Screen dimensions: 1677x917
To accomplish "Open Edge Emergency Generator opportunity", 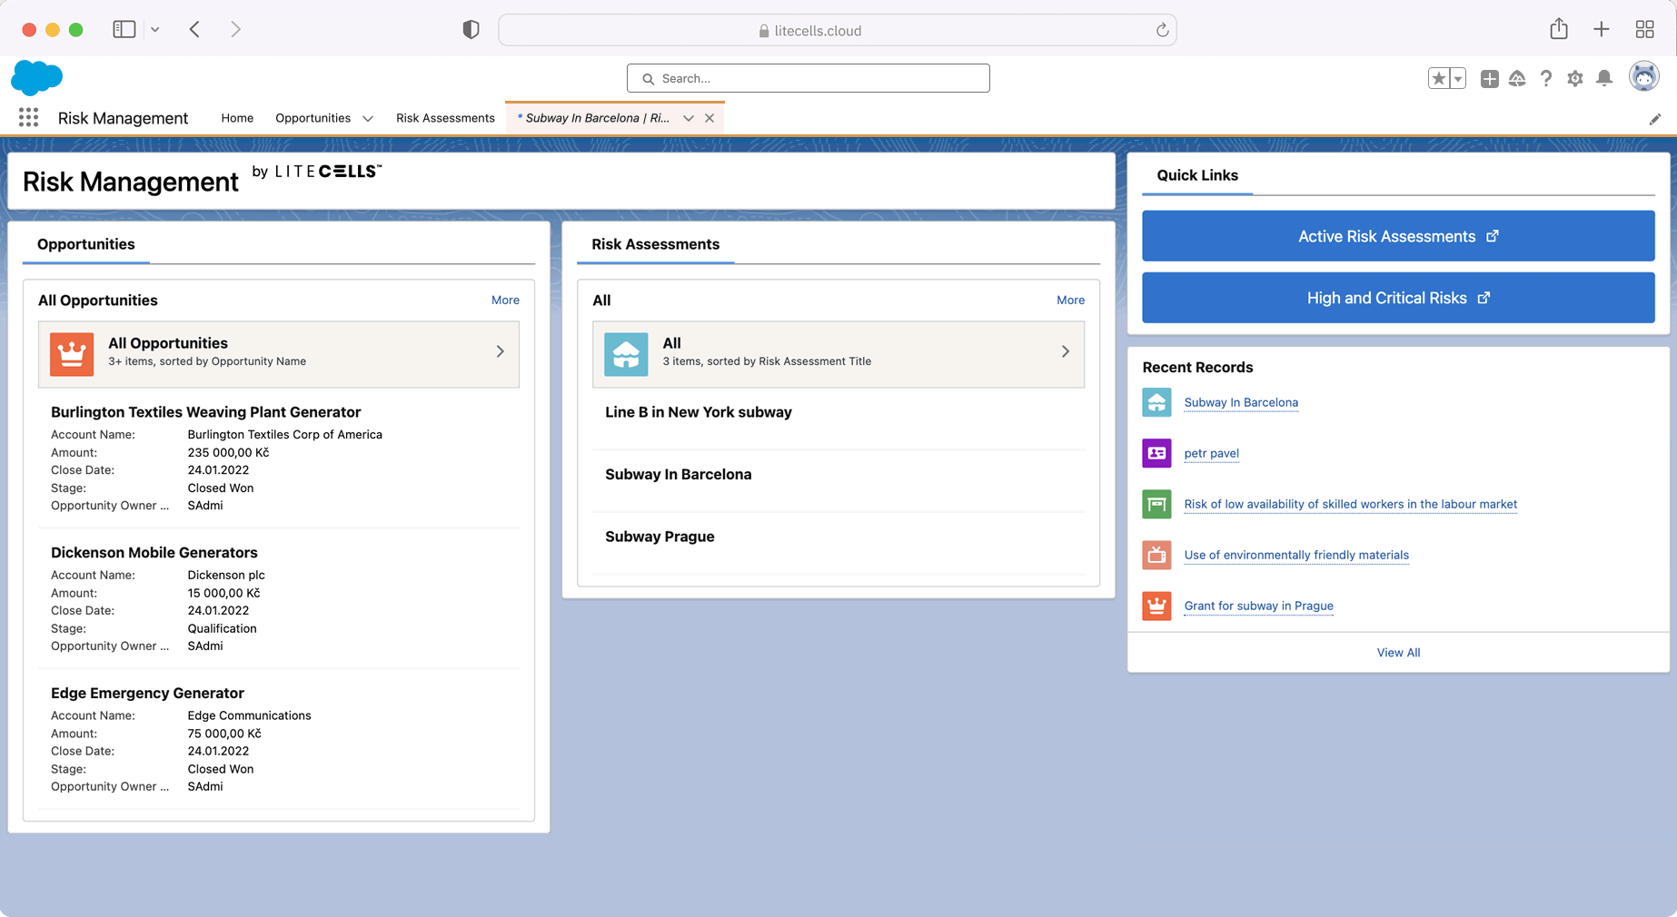I will (x=147, y=694).
